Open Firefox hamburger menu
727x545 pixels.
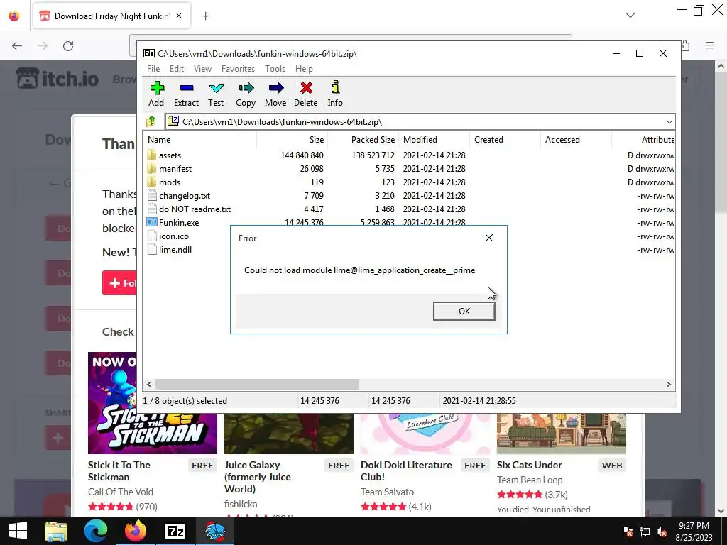(710, 45)
